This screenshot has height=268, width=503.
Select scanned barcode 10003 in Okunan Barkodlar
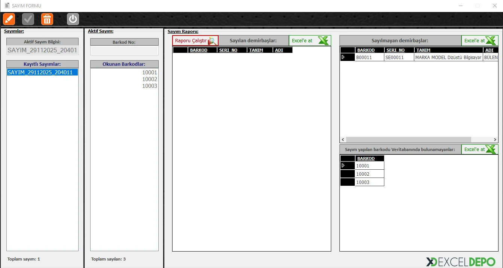click(149, 86)
